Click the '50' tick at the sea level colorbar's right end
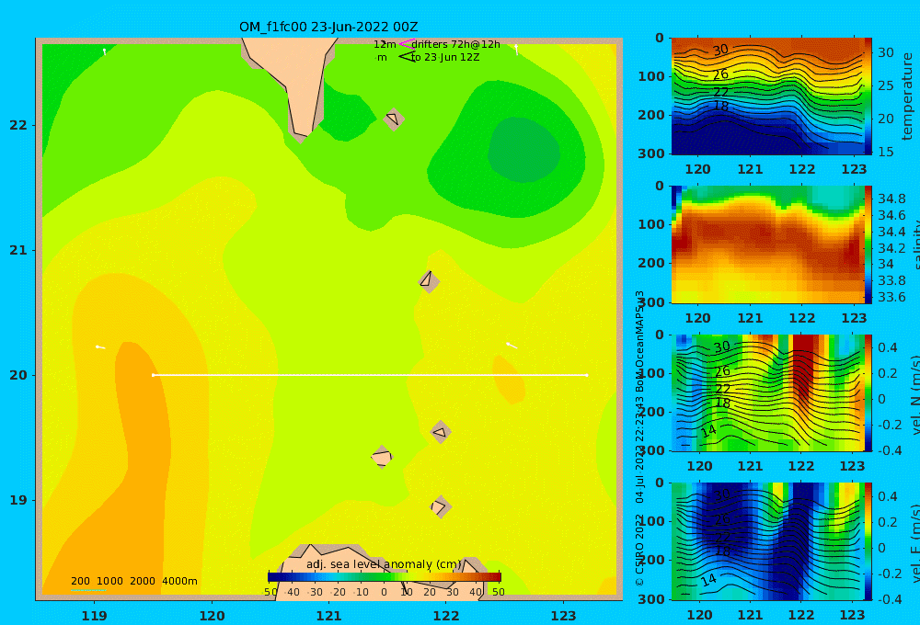The height and width of the screenshot is (625, 920). click(x=498, y=592)
